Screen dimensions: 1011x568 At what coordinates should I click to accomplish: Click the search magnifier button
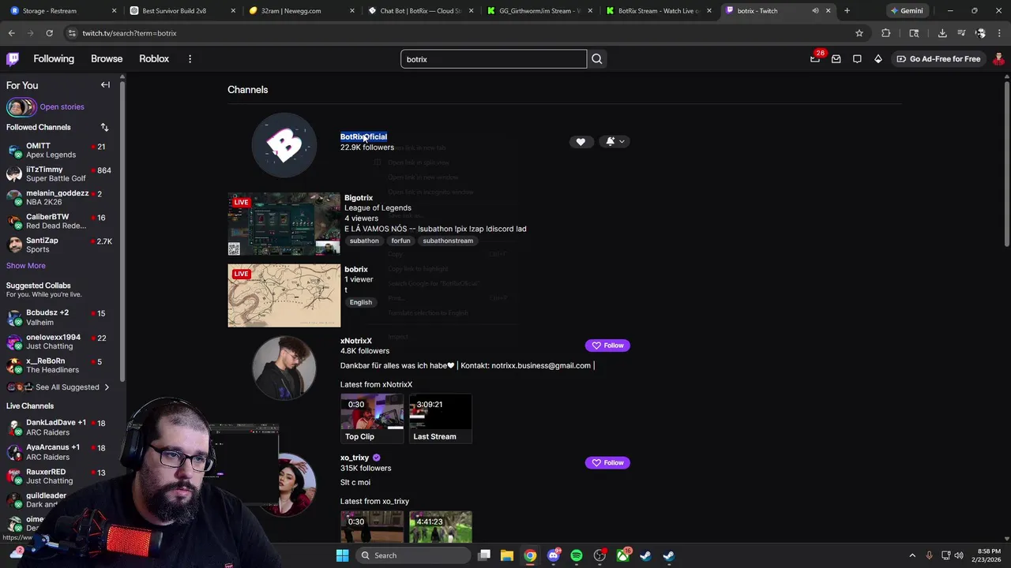tap(597, 59)
